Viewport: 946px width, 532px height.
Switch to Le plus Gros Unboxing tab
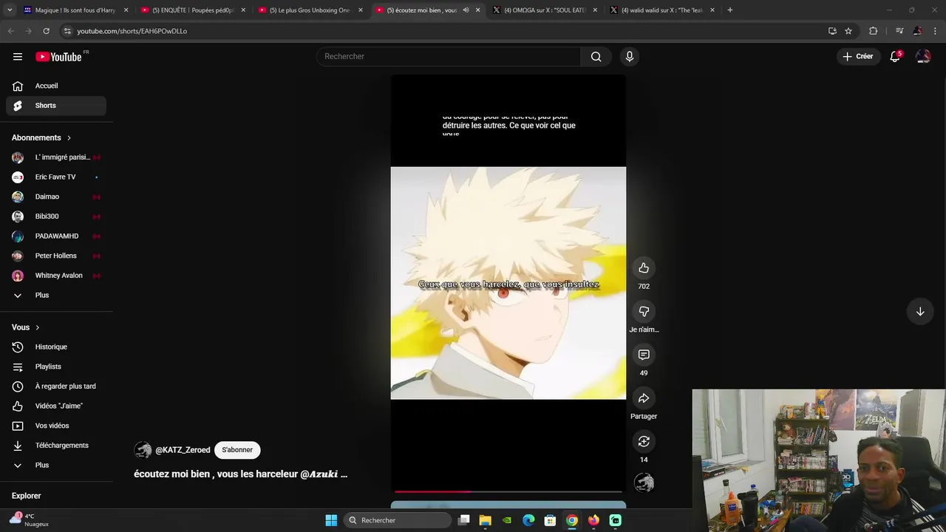[309, 10]
